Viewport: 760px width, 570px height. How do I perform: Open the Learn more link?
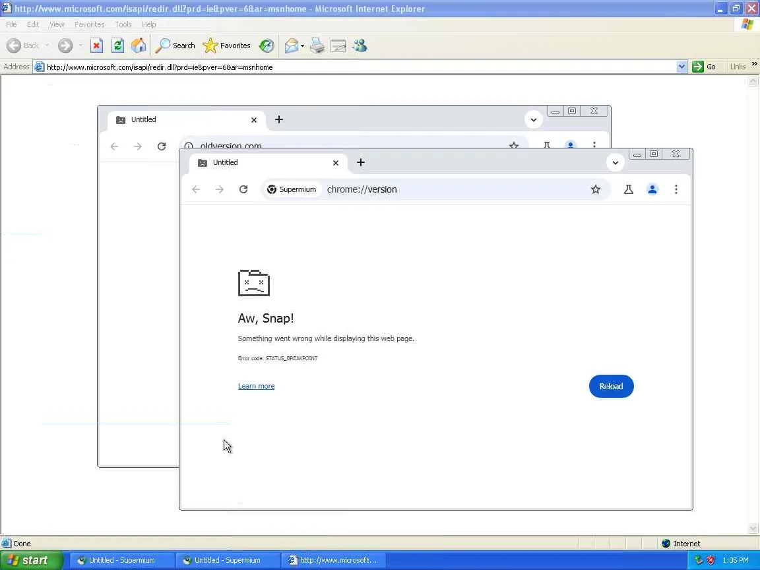tap(256, 387)
